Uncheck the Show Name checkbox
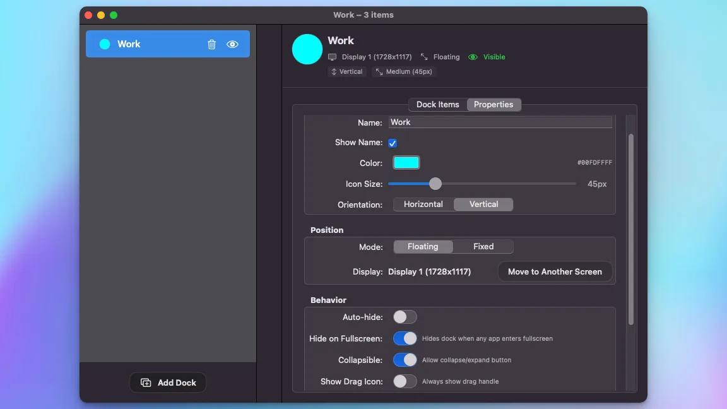Image resolution: width=727 pixels, height=409 pixels. 393,143
